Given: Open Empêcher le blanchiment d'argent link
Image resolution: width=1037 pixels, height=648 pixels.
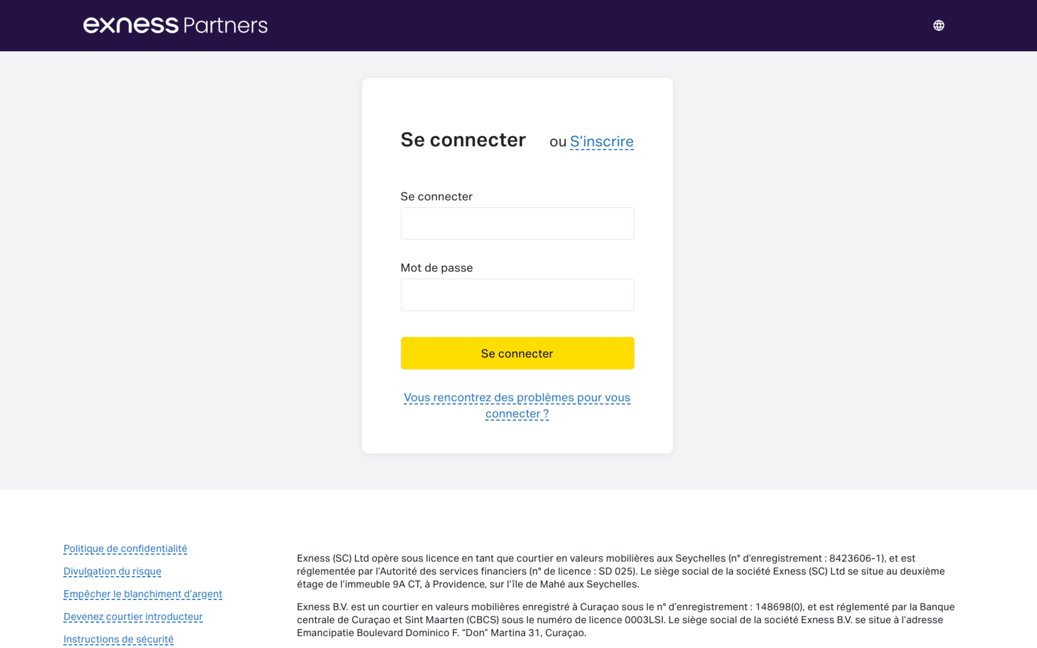Looking at the screenshot, I should click(x=143, y=594).
